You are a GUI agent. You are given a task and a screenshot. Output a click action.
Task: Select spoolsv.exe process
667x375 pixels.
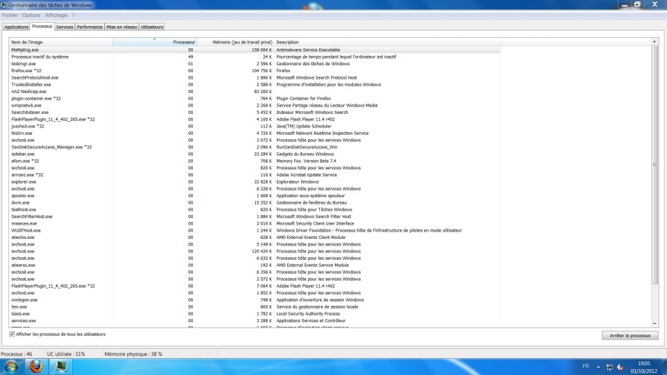(x=255, y=195)
